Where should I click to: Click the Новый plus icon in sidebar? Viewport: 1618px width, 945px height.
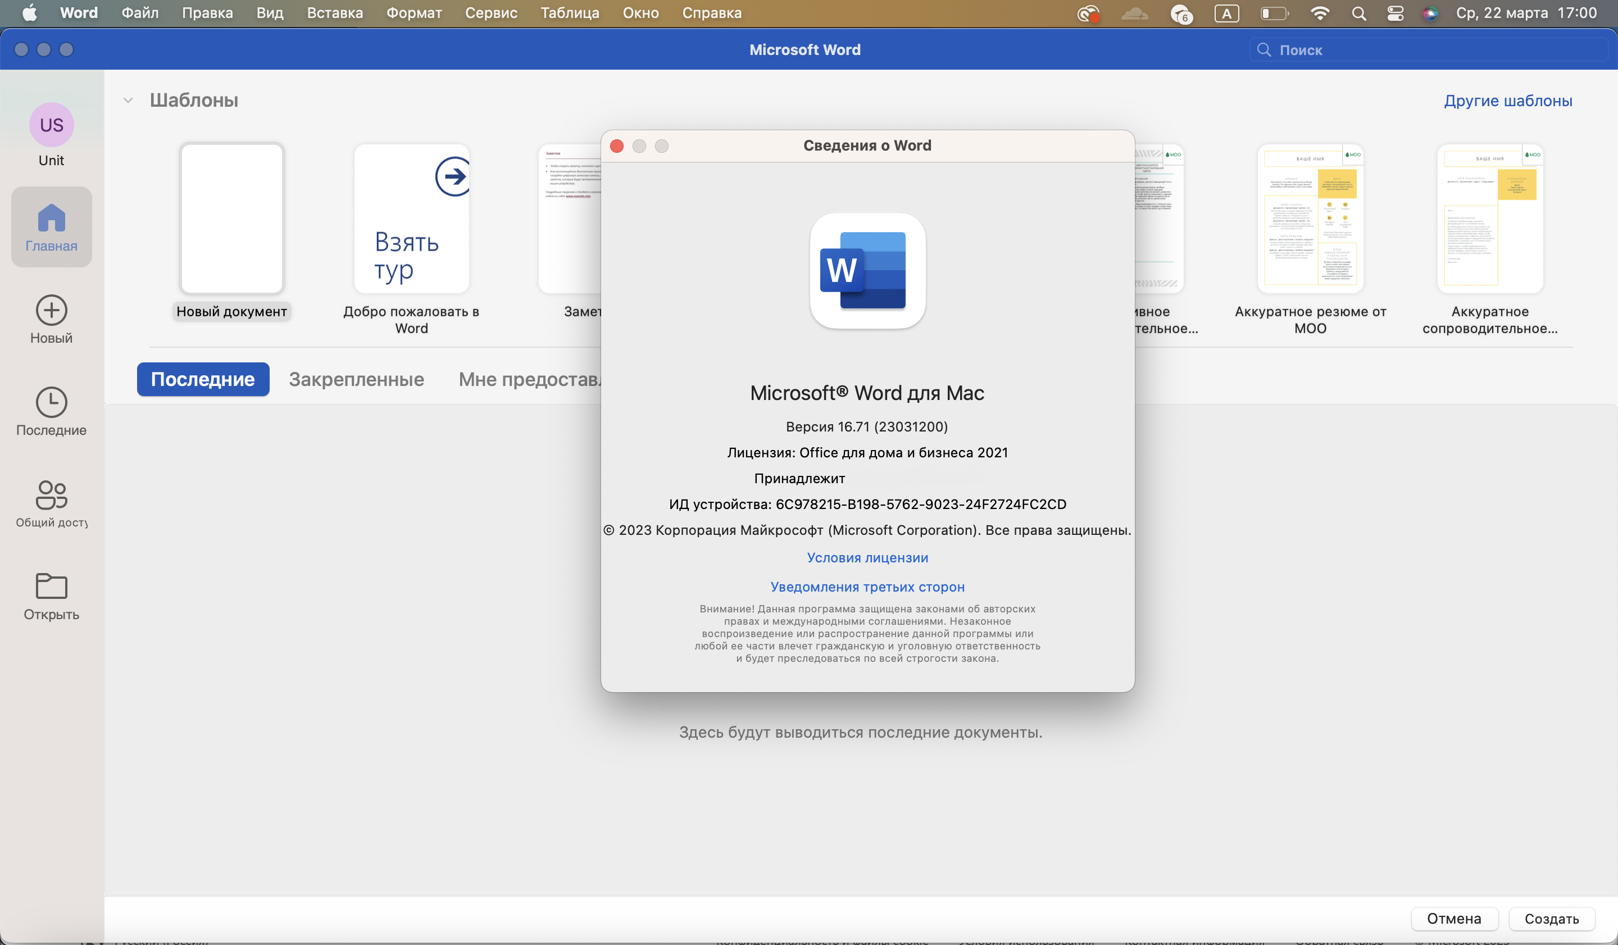tap(51, 311)
